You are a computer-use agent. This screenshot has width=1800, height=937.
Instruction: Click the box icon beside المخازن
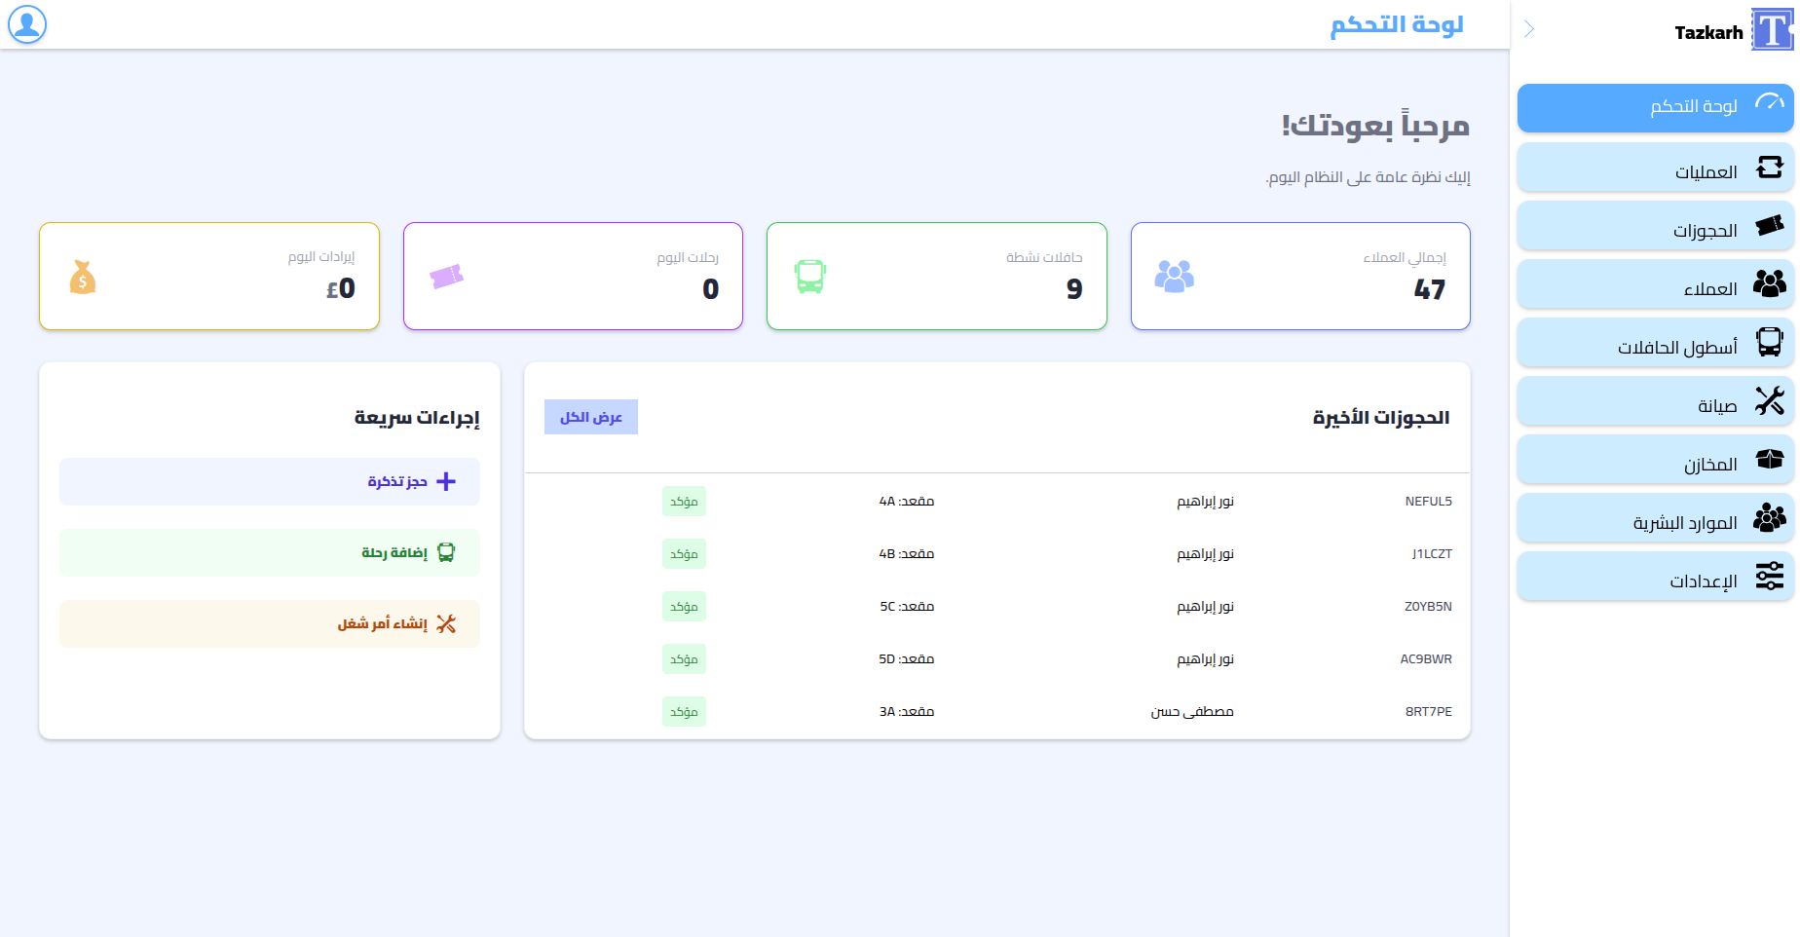1769,460
